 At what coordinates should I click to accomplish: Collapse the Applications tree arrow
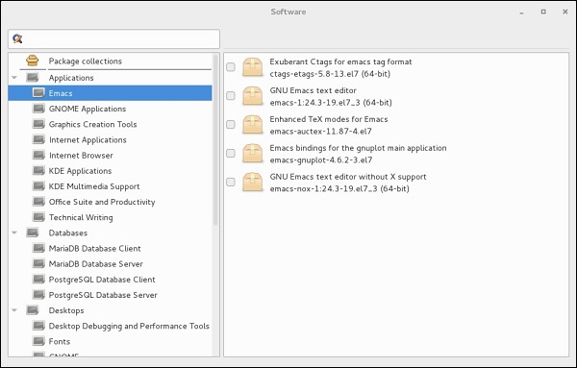coord(14,78)
